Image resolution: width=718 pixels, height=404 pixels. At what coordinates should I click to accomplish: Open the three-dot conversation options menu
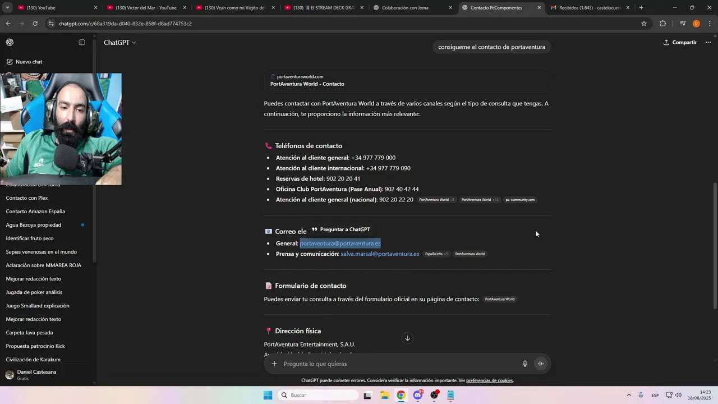coord(708,43)
